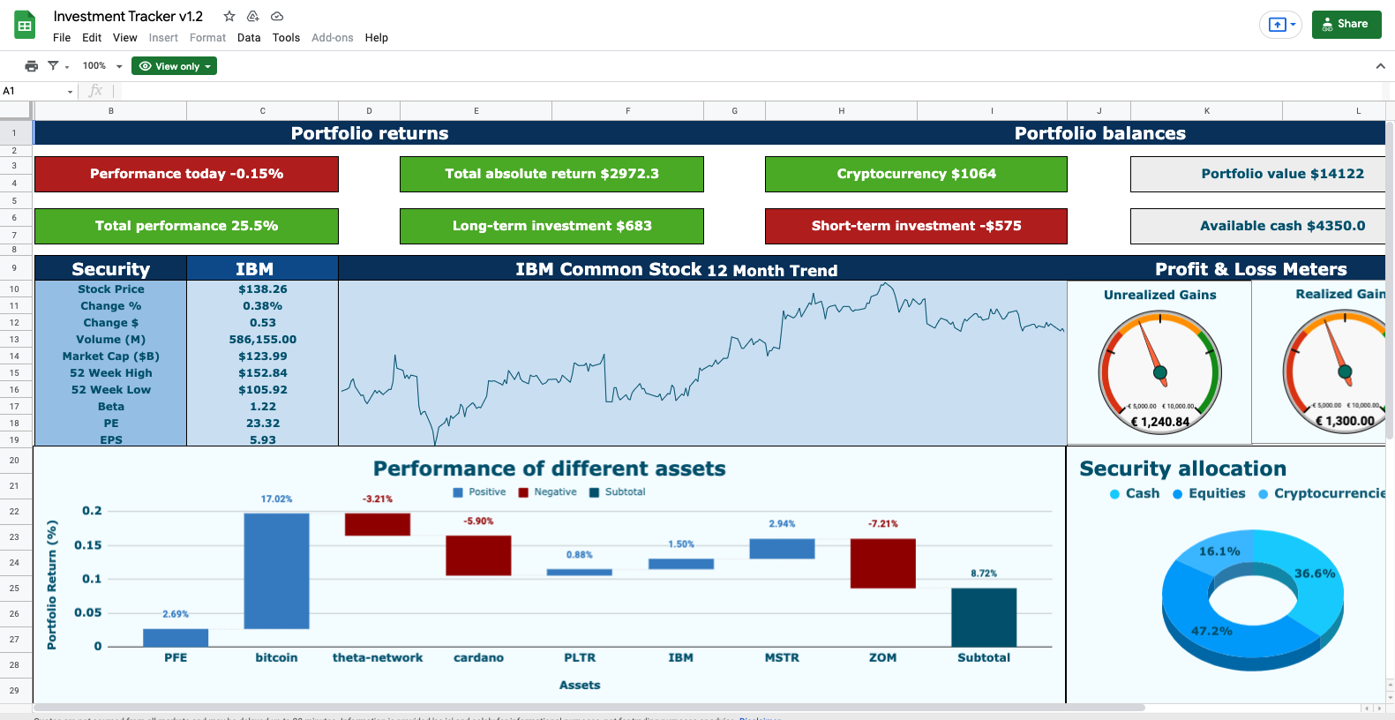The height and width of the screenshot is (720, 1395).
Task: Click the Long-term investment $683 cell
Action: [x=551, y=226]
